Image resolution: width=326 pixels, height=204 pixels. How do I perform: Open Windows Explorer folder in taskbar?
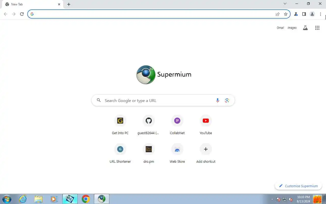click(38, 199)
